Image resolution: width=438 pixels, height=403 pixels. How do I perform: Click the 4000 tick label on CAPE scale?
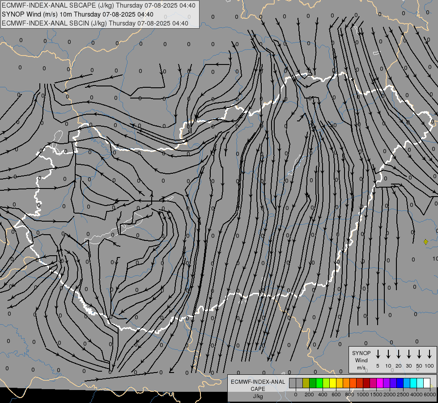pos(416,394)
